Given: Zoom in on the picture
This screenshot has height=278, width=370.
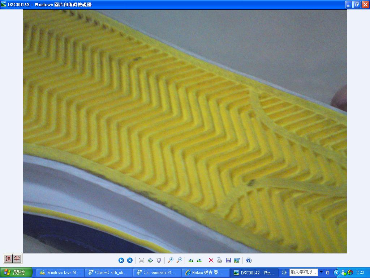Looking at the screenshot, I should pyautogui.click(x=171, y=260).
